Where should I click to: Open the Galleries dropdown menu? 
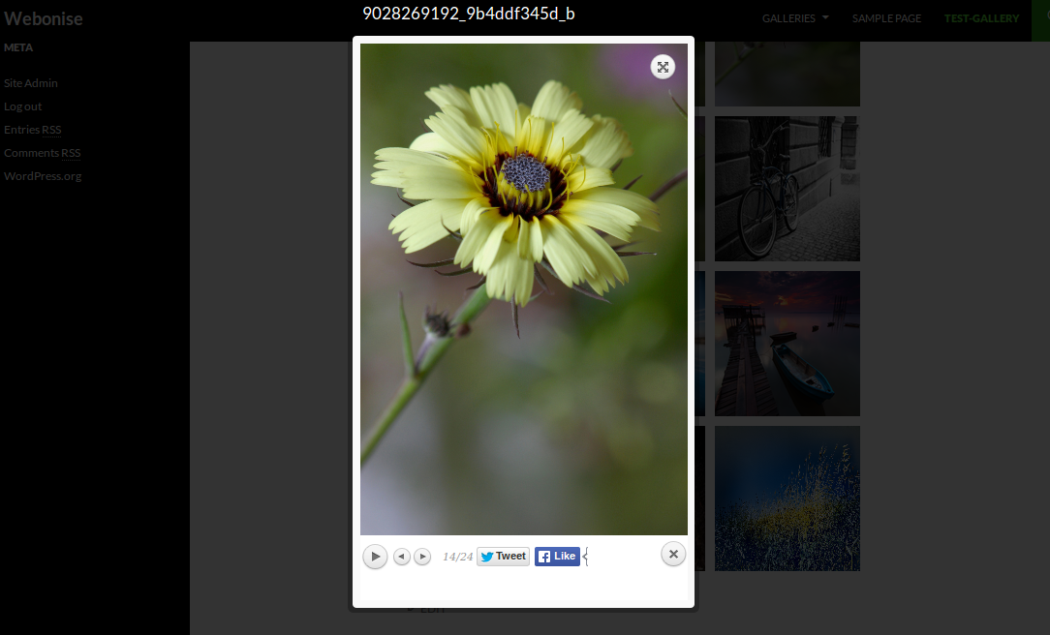tap(795, 18)
